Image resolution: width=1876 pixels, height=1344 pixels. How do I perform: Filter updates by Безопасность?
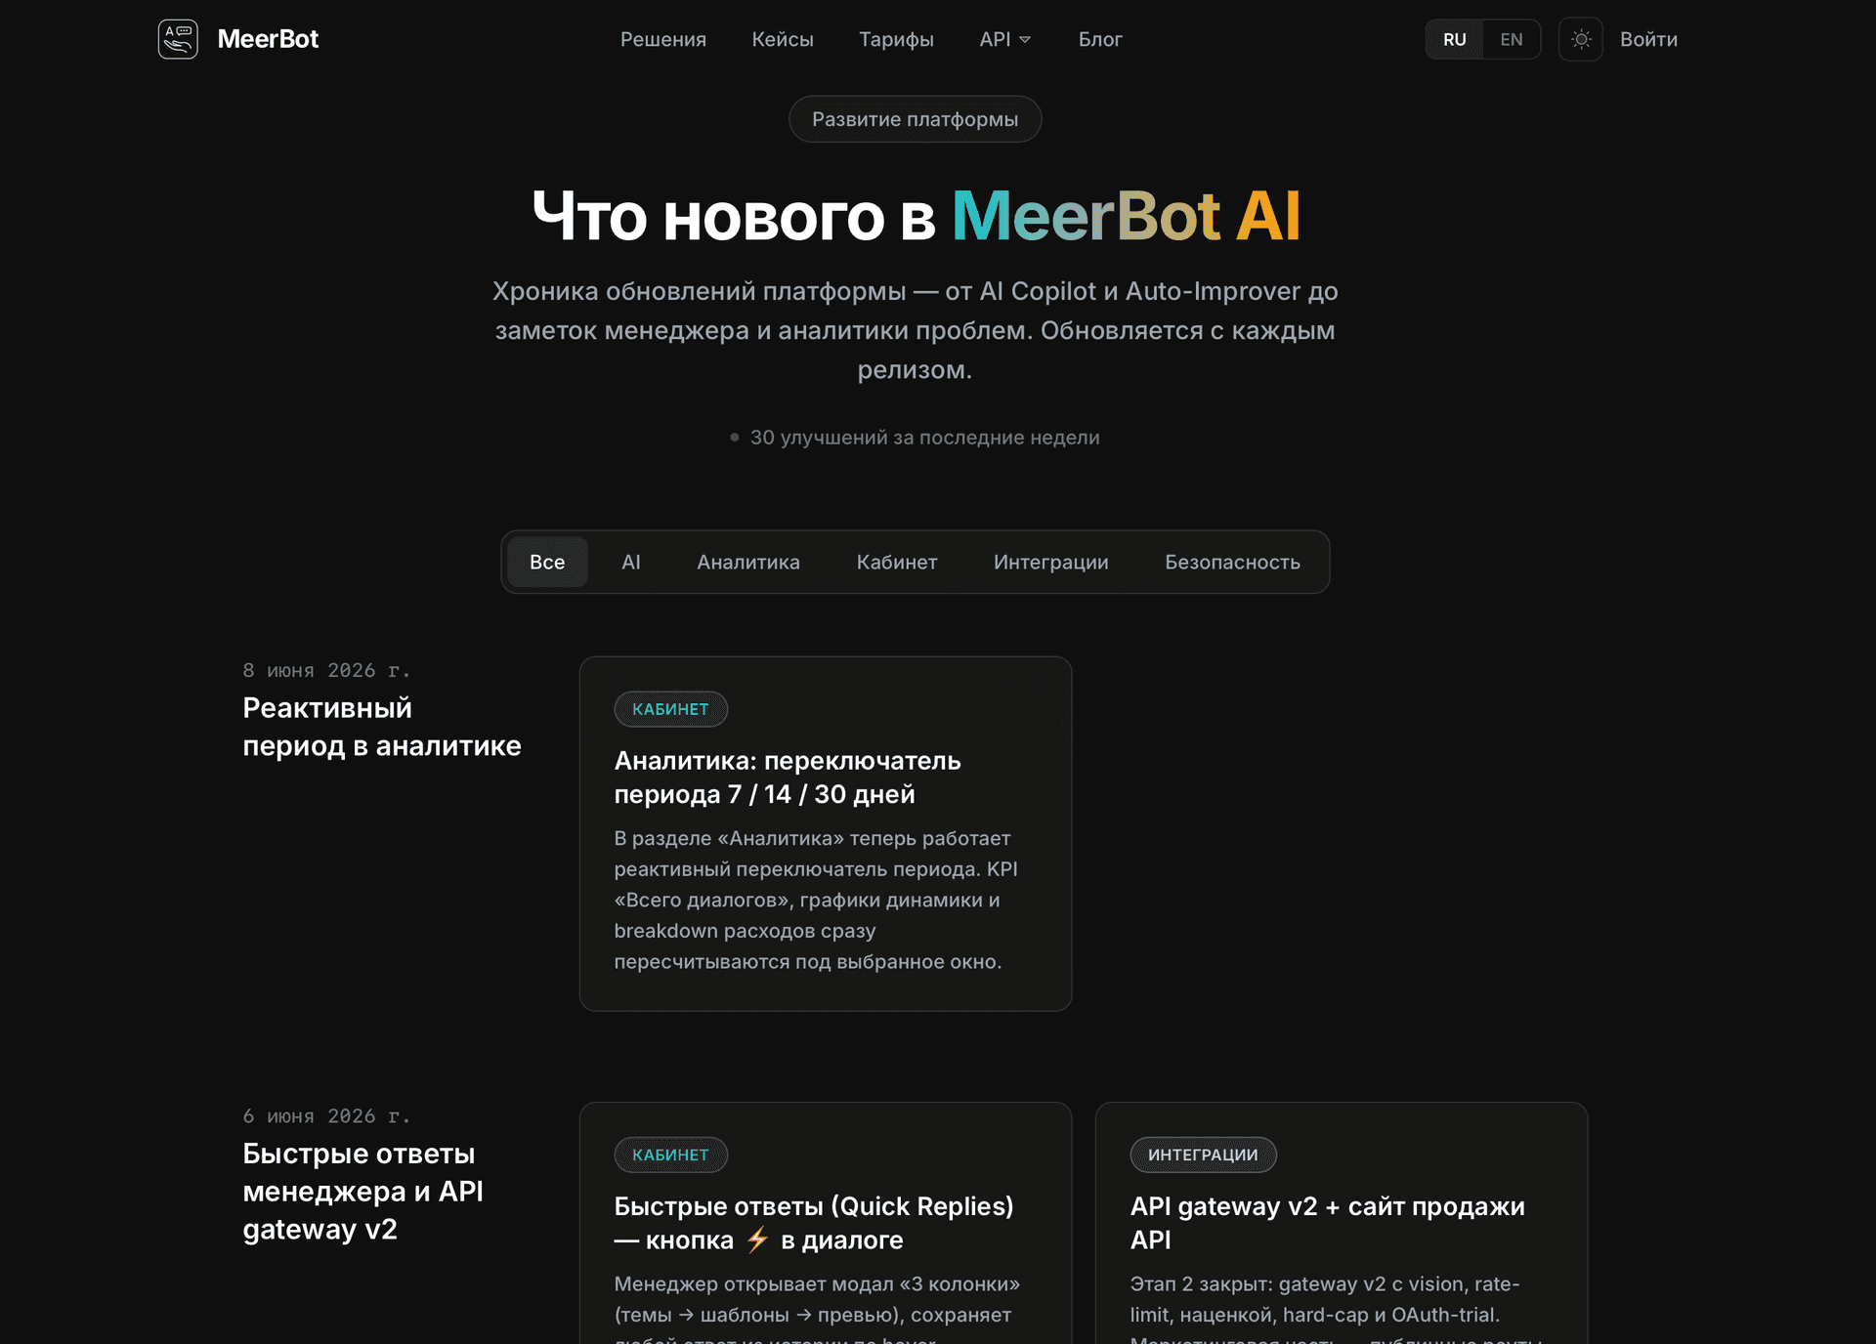(x=1232, y=562)
